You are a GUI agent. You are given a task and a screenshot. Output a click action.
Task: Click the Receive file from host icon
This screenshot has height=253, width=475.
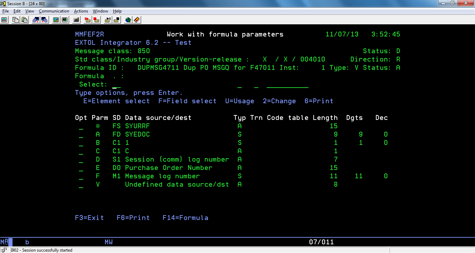pos(45,20)
